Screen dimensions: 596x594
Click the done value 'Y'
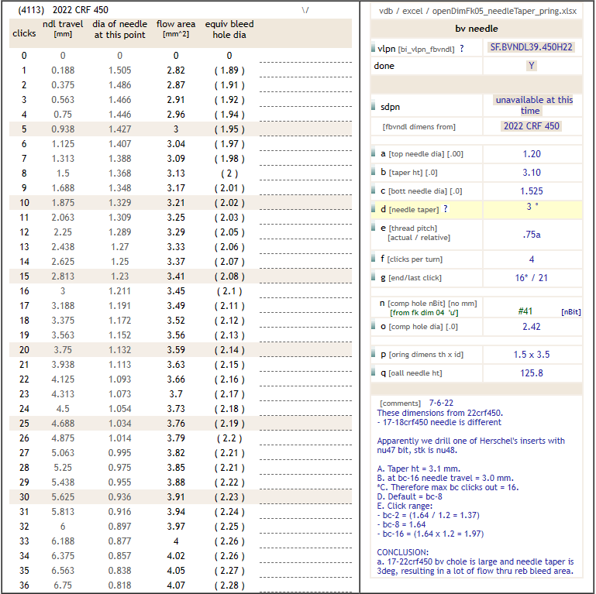(531, 66)
